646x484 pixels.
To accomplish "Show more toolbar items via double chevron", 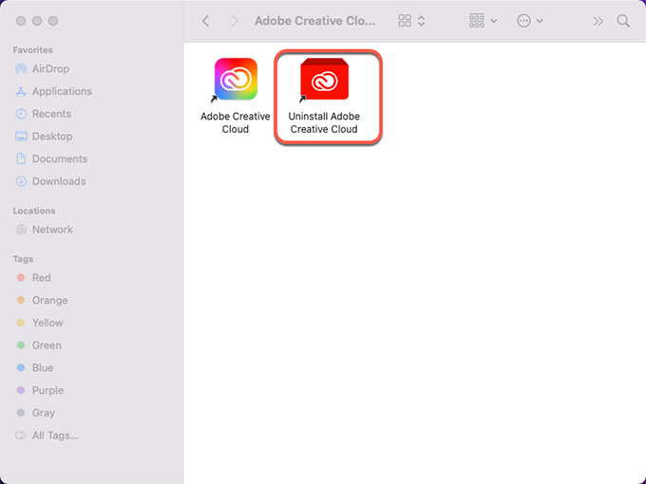I will click(x=598, y=21).
